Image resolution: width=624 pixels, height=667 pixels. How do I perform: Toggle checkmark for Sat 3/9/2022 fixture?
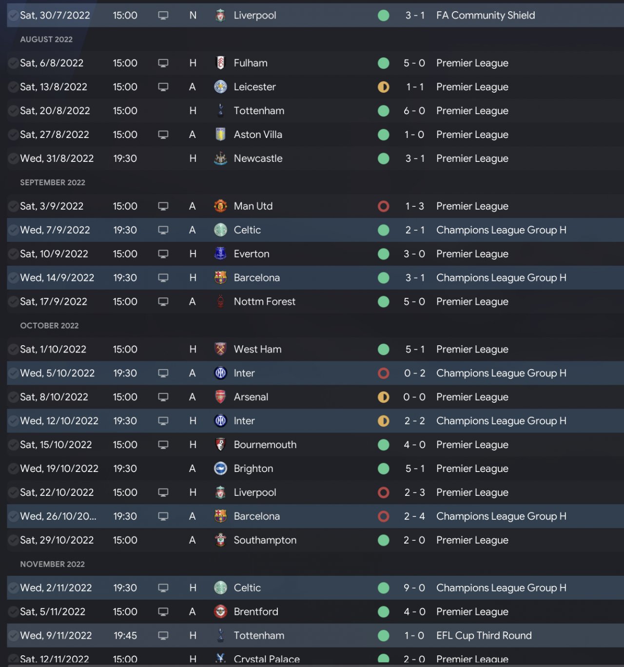(13, 206)
